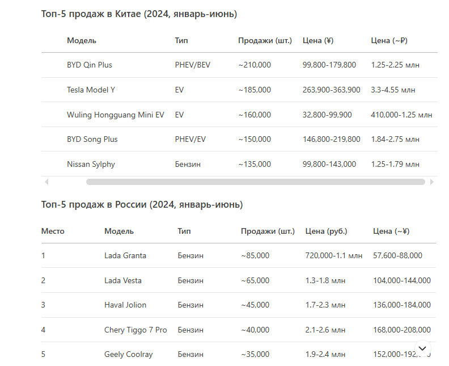Viewport: 449px width, 366px height.
Task: Click the left arrow of horizontal scrollbar
Action: click(46, 182)
